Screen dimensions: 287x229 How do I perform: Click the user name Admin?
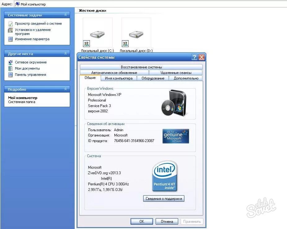click(118, 130)
